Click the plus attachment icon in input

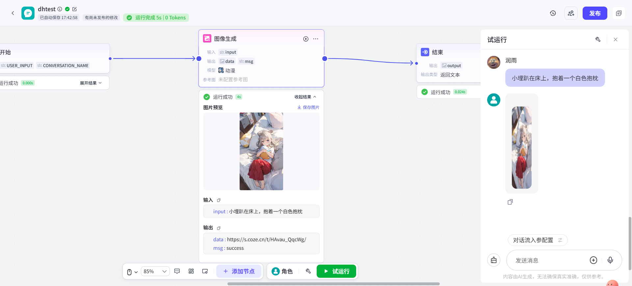(593, 260)
